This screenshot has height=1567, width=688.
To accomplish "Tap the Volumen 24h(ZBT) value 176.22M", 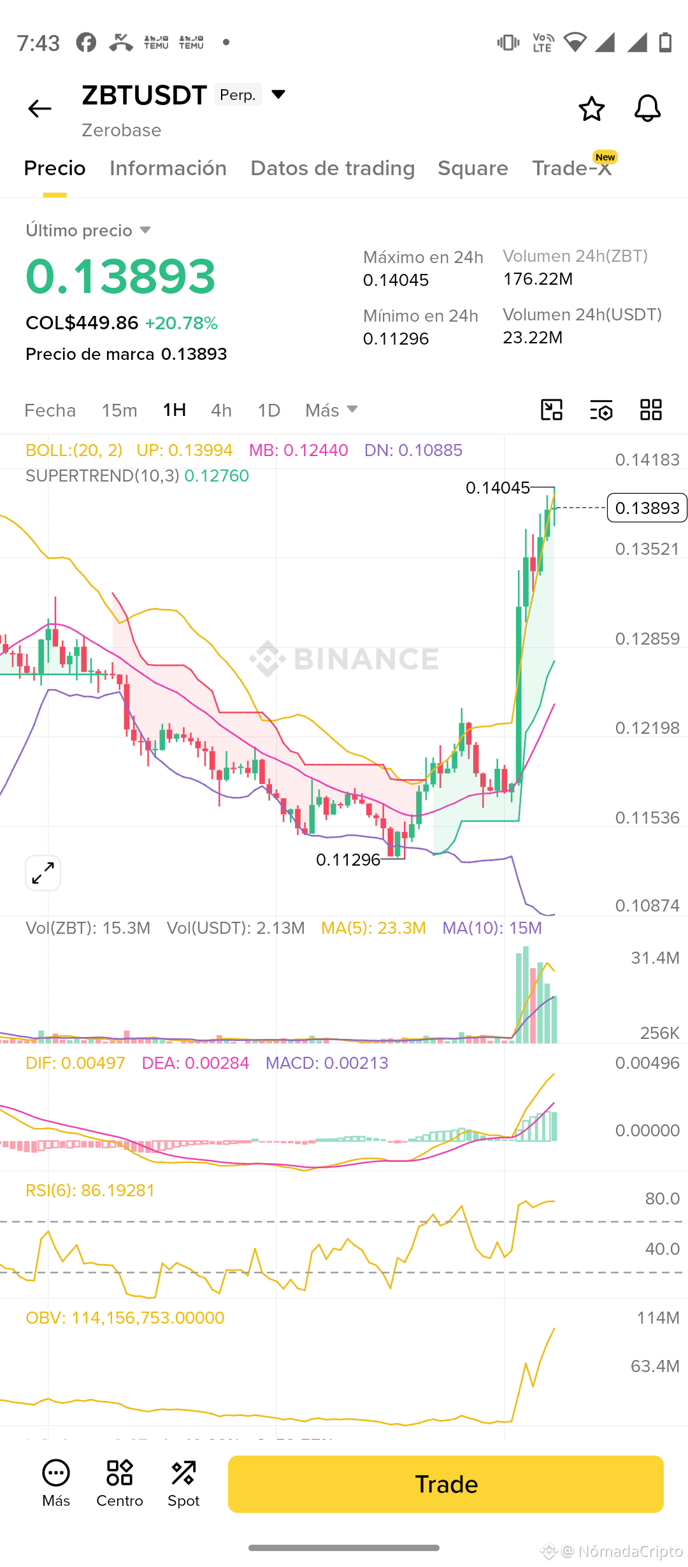I will click(538, 279).
